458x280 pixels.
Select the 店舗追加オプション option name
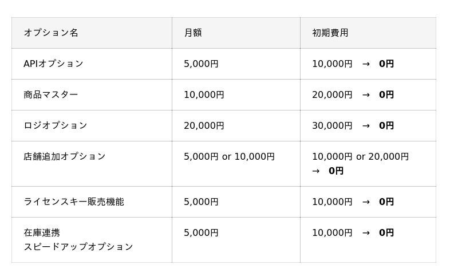click(x=65, y=156)
